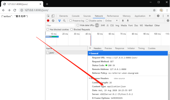Image resolution: width=170 pixels, height=100 pixels.
Task: Filter requests by XHR type
Action: click(103, 26)
